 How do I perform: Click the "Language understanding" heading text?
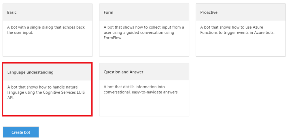point(30,72)
